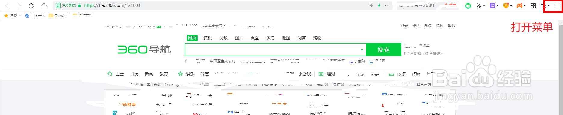
Task: Click the 旅游 nav link
Action: (x=416, y=74)
